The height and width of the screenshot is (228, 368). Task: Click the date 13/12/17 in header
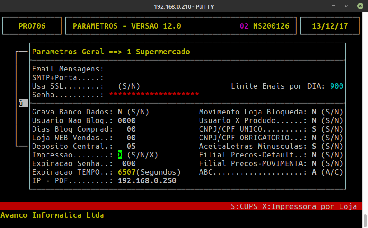(330, 26)
